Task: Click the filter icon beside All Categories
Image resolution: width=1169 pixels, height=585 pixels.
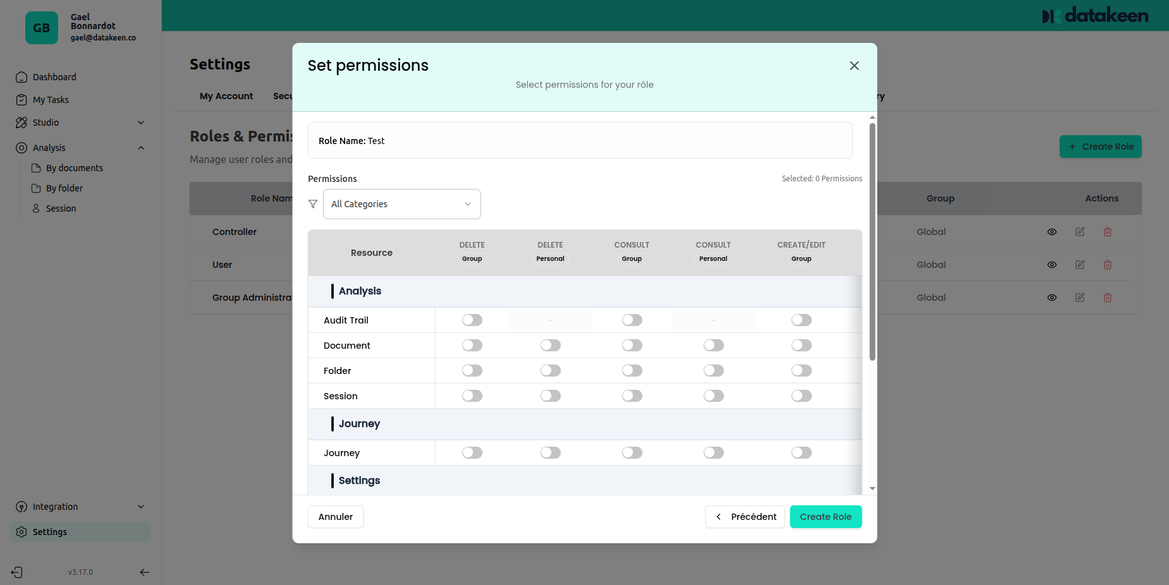Action: (313, 203)
